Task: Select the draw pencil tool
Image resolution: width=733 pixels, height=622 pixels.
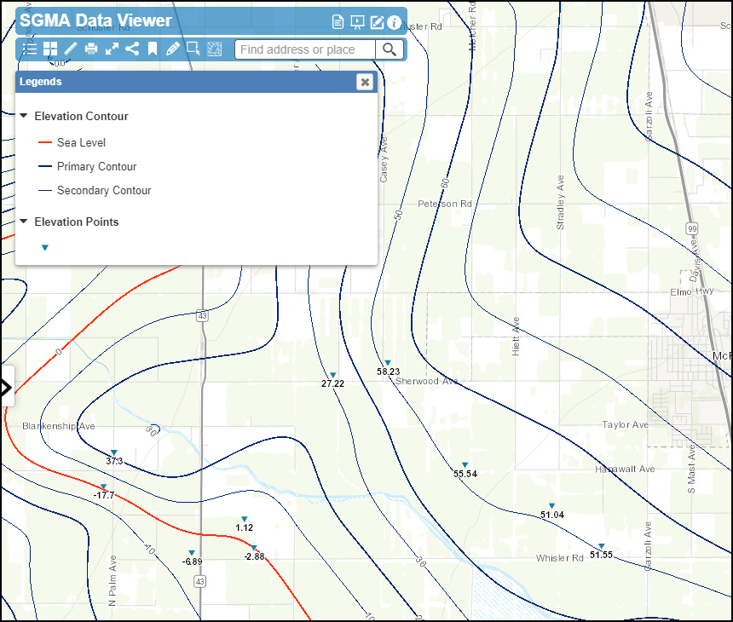Action: coord(173,49)
